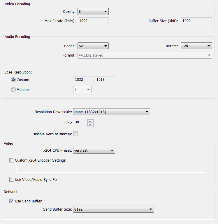Select the Custom base resolution radio button
The image size is (218, 224).
click(x=13, y=80)
